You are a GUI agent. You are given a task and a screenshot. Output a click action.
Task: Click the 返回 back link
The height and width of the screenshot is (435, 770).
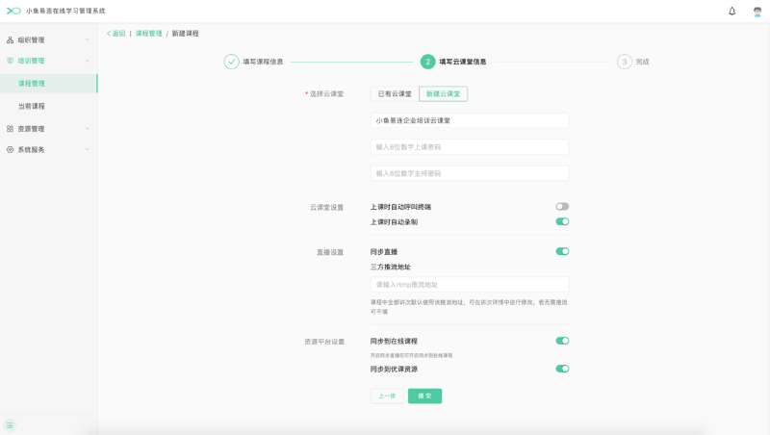116,34
